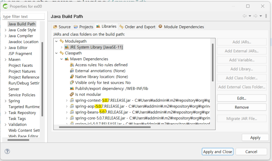Select Project Natures in sidebar

coord(22,71)
